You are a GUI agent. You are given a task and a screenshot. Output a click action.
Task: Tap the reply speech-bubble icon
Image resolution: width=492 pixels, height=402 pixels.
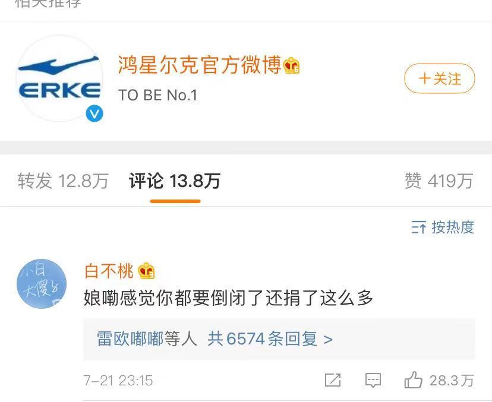(373, 380)
